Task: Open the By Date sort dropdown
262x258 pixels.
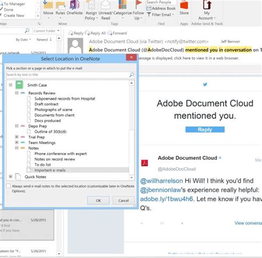Action: pos(23,40)
